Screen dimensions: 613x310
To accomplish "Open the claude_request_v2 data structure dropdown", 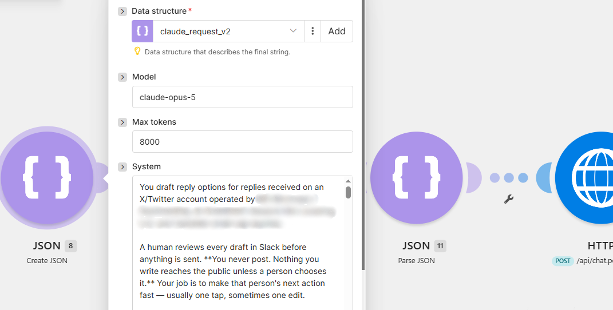I will tap(228, 31).
